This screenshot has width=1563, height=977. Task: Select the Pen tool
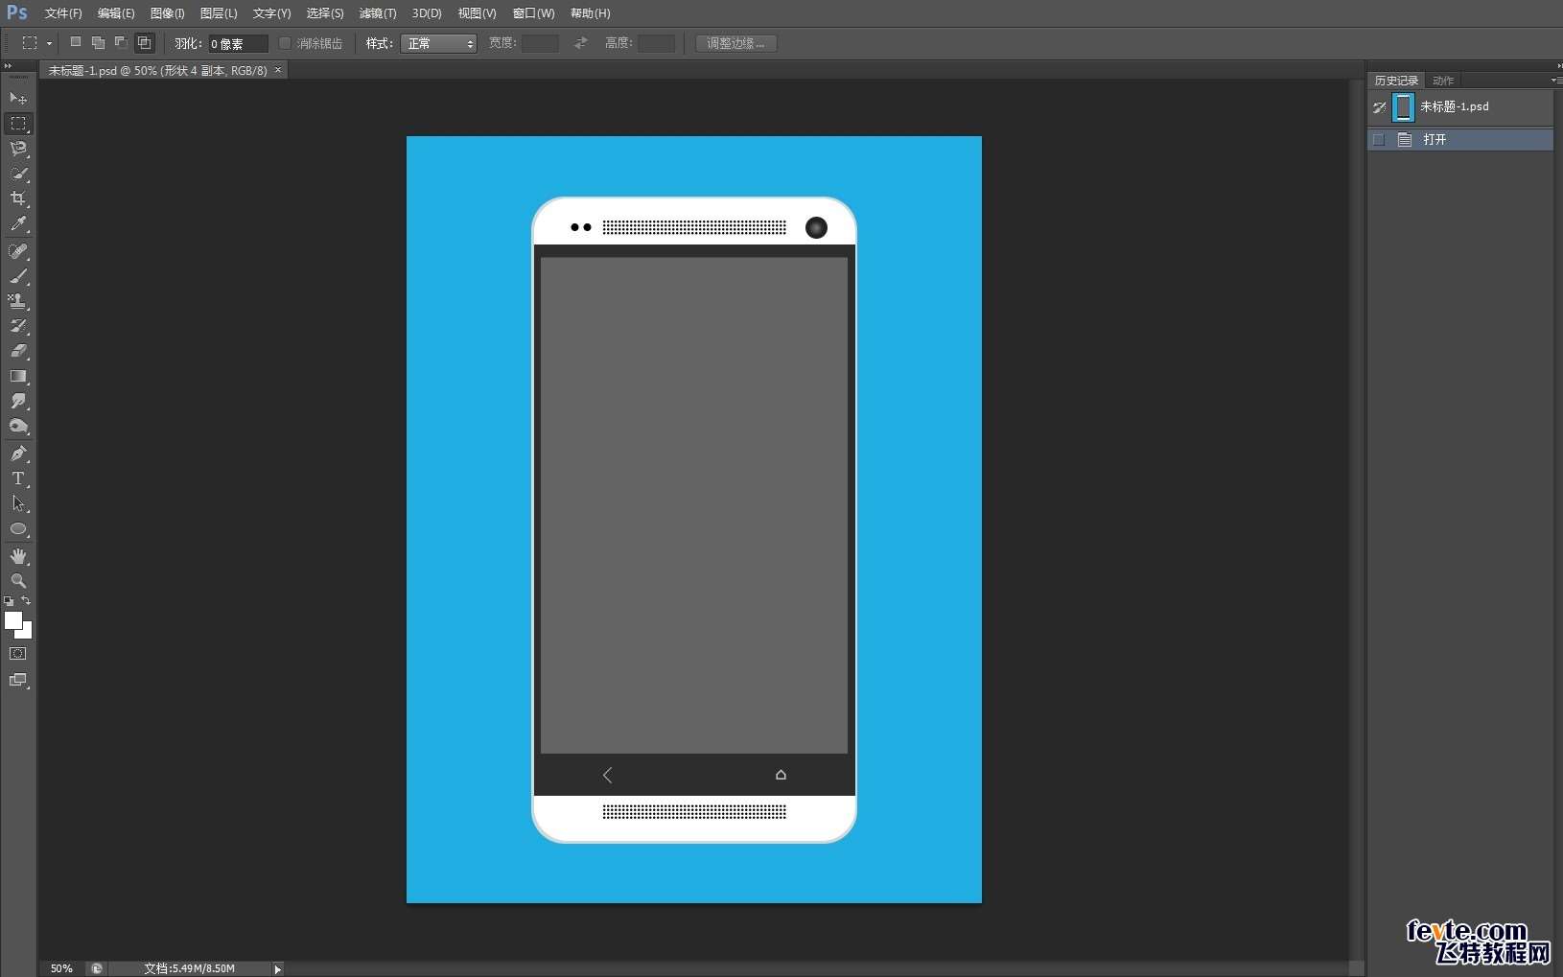(18, 454)
